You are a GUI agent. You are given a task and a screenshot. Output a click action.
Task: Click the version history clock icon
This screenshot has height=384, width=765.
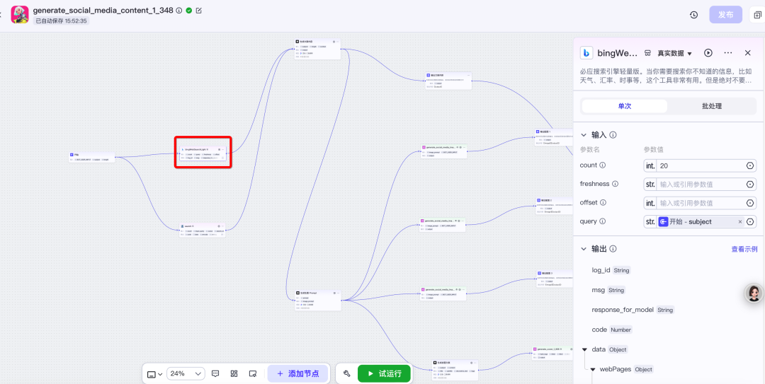tap(693, 15)
